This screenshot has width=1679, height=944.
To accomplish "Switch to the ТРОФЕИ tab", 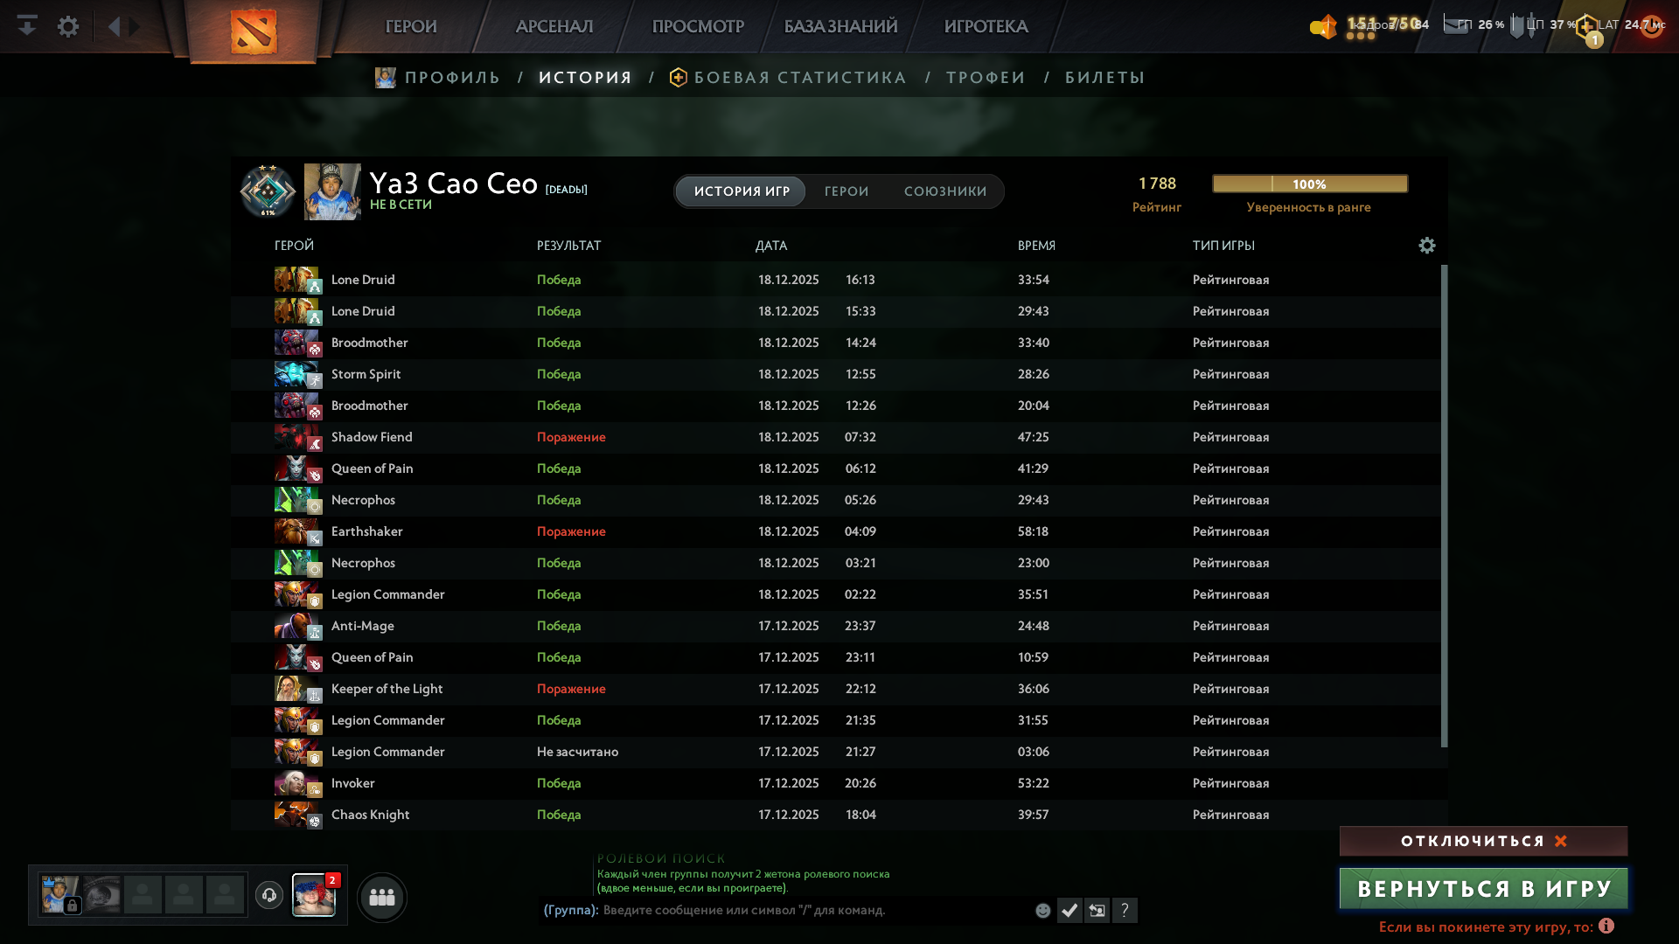I will click(986, 78).
